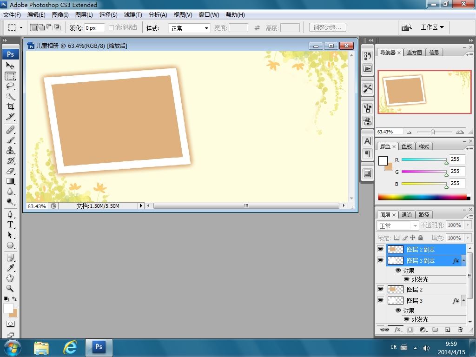This screenshot has width=476, height=357.
Task: Select the Gradient tool
Action: pos(10,181)
